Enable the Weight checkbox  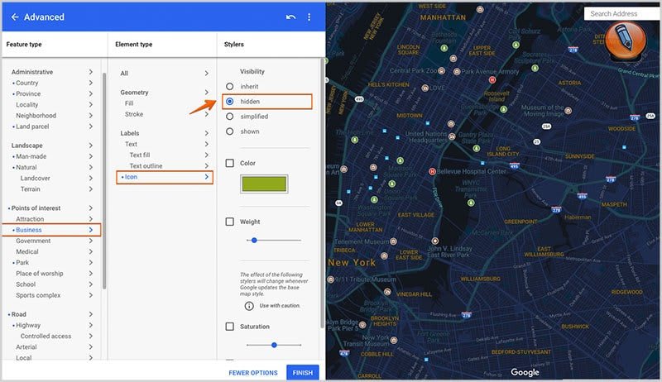click(x=230, y=222)
